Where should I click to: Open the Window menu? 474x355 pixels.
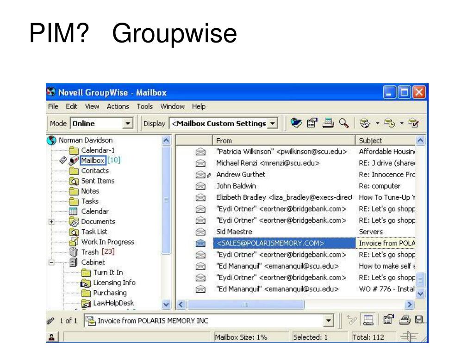click(x=172, y=107)
